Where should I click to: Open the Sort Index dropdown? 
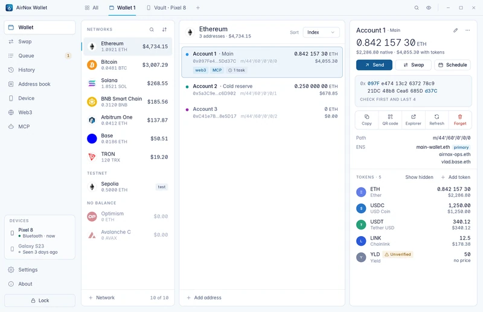pyautogui.click(x=321, y=33)
